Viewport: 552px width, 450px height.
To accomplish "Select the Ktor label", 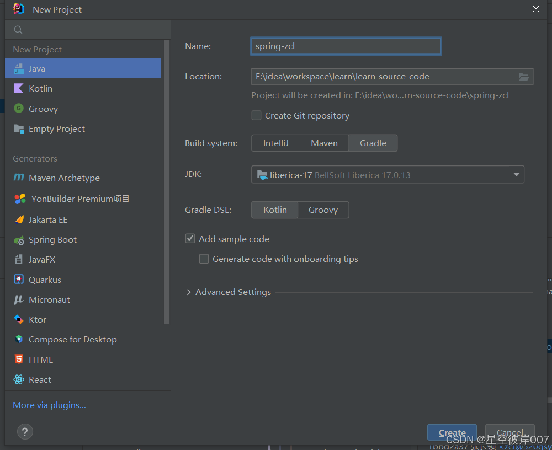I will (38, 320).
